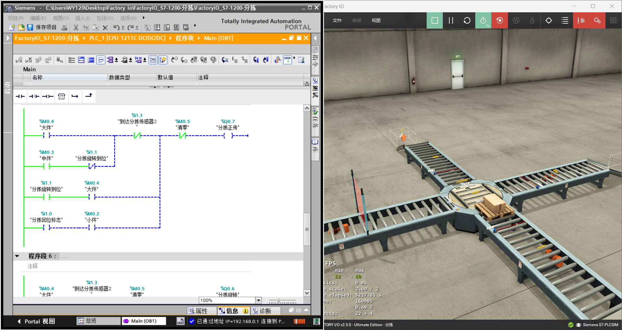Image resolution: width=622 pixels, height=330 pixels.
Task: Toggle the sensors display button
Action: [581, 20]
